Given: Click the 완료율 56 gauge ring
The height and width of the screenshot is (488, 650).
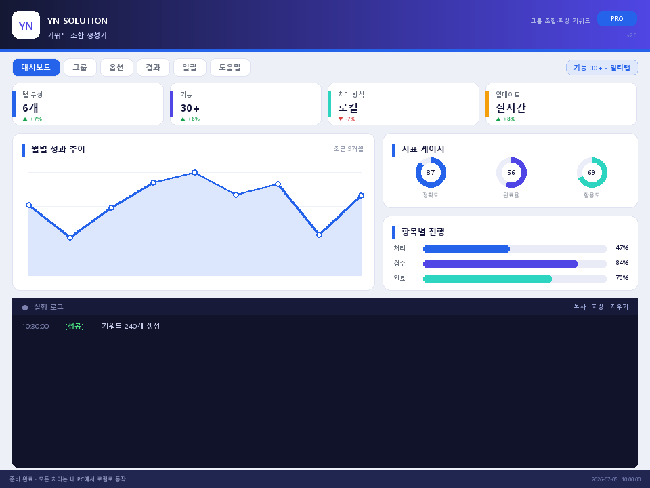Looking at the screenshot, I should pos(511,173).
